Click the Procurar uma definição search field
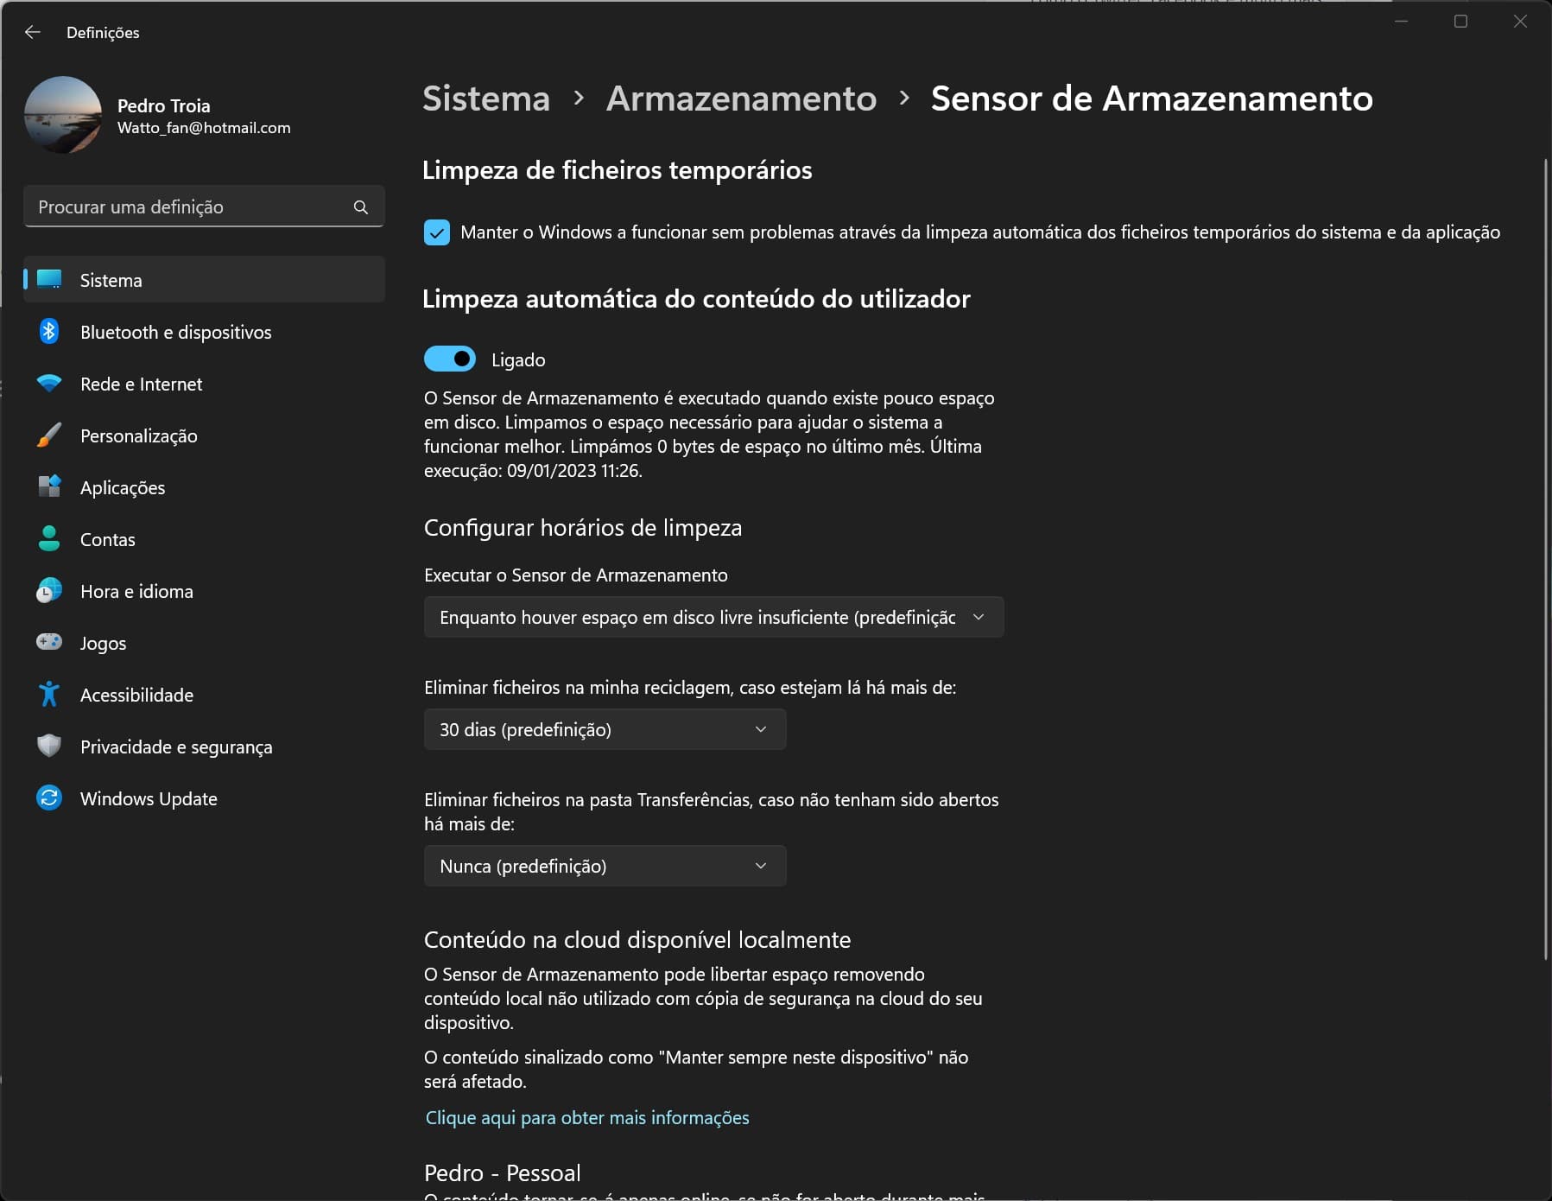Screen dimensions: 1552x1201 coord(190,207)
